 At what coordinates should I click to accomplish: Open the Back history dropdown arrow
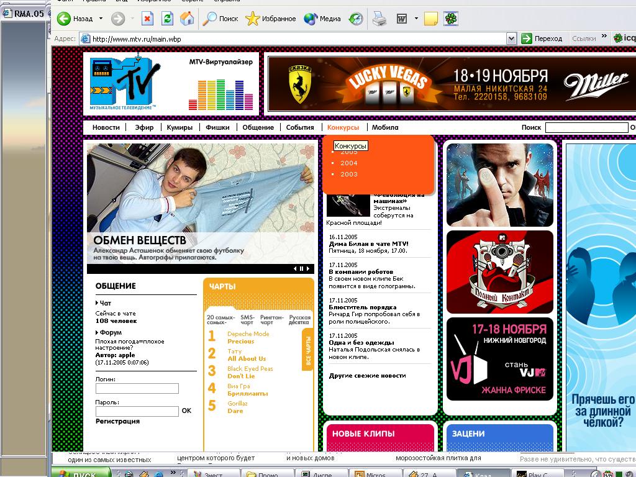[x=101, y=19]
